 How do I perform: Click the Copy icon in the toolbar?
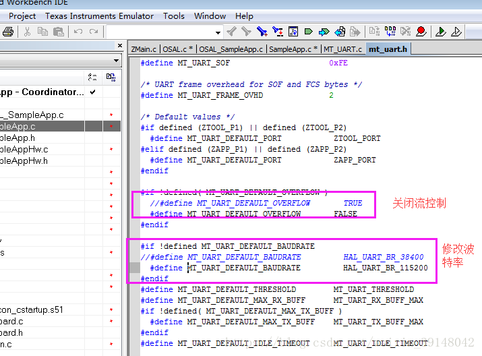pos(42,32)
